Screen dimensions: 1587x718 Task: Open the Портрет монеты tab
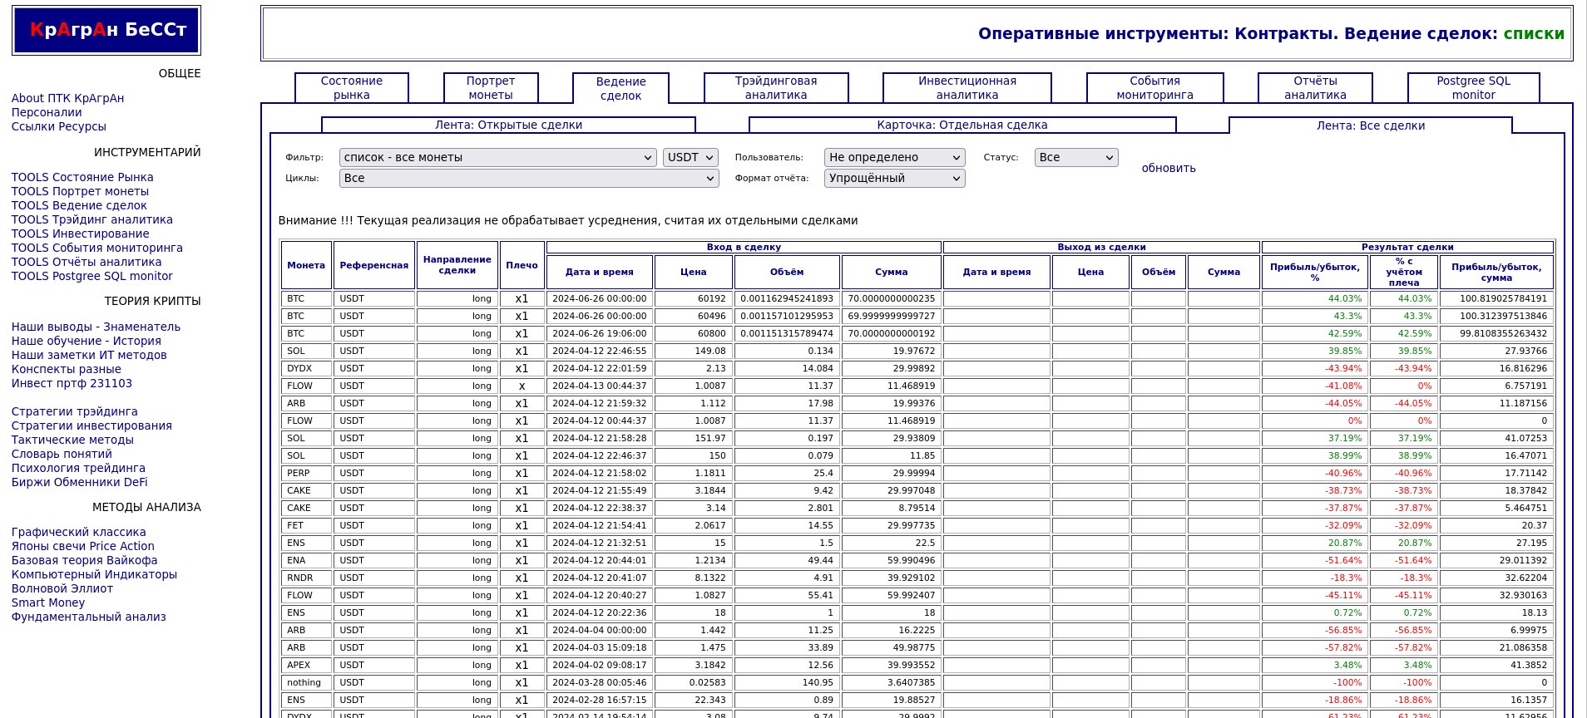pyautogui.click(x=491, y=88)
